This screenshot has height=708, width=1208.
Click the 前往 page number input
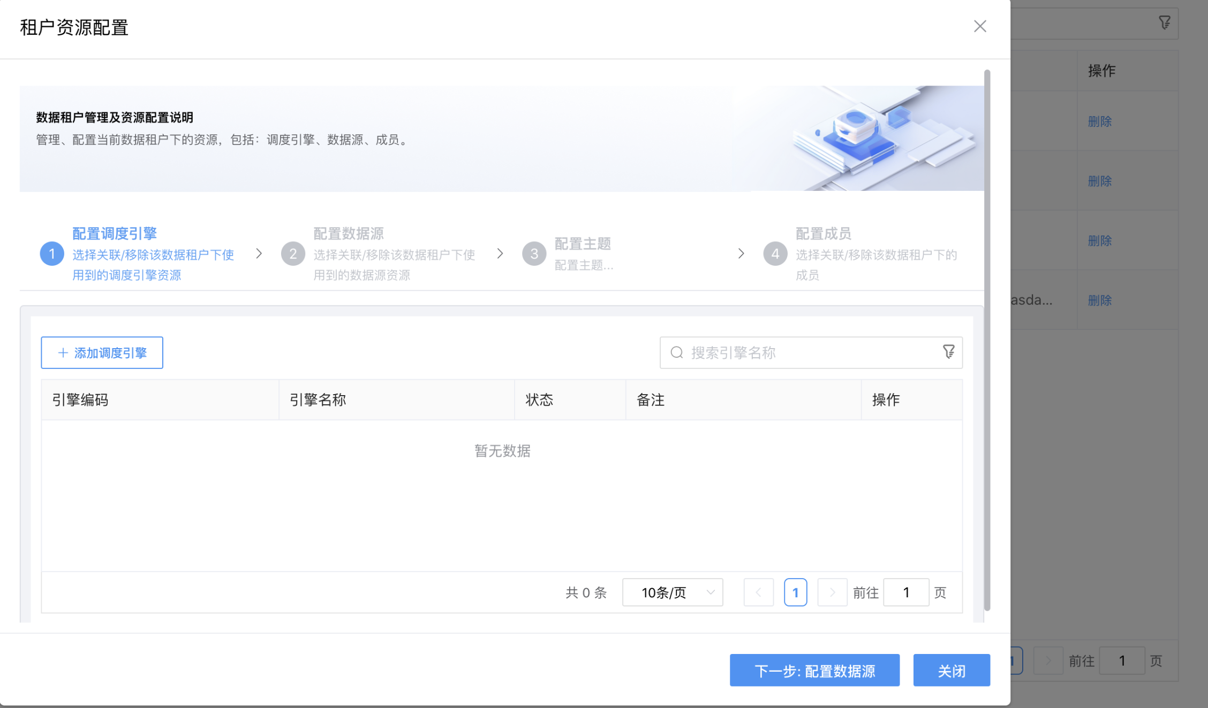click(906, 592)
